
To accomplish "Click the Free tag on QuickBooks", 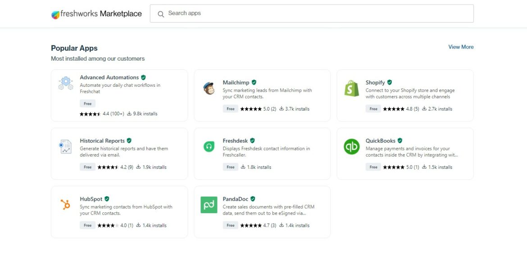I will pos(373,167).
